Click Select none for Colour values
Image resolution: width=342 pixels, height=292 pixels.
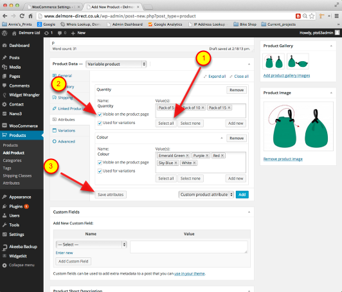tap(190, 178)
